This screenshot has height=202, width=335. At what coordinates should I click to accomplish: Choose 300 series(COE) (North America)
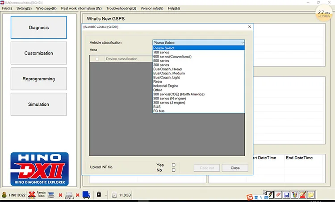pyautogui.click(x=198, y=94)
